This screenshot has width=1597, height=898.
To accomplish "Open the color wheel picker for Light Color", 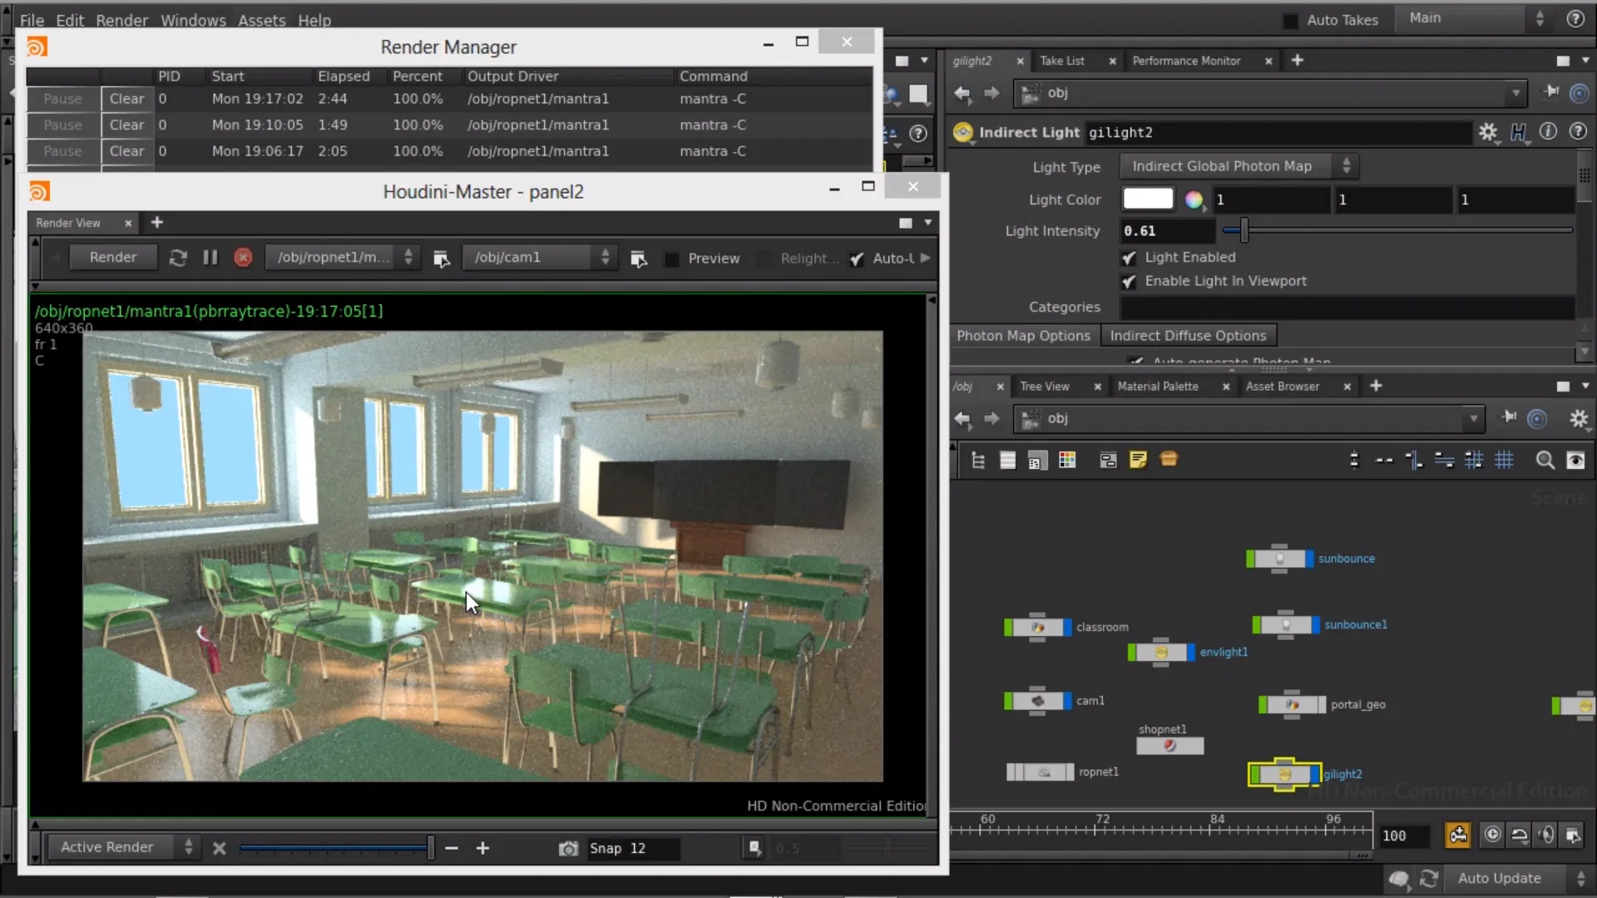I will (1194, 200).
